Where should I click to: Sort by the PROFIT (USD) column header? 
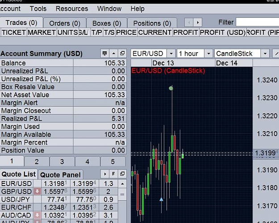coord(223,33)
